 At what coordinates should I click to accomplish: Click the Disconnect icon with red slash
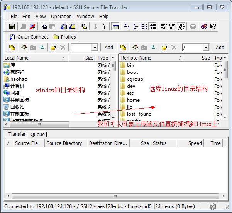click(x=32, y=27)
